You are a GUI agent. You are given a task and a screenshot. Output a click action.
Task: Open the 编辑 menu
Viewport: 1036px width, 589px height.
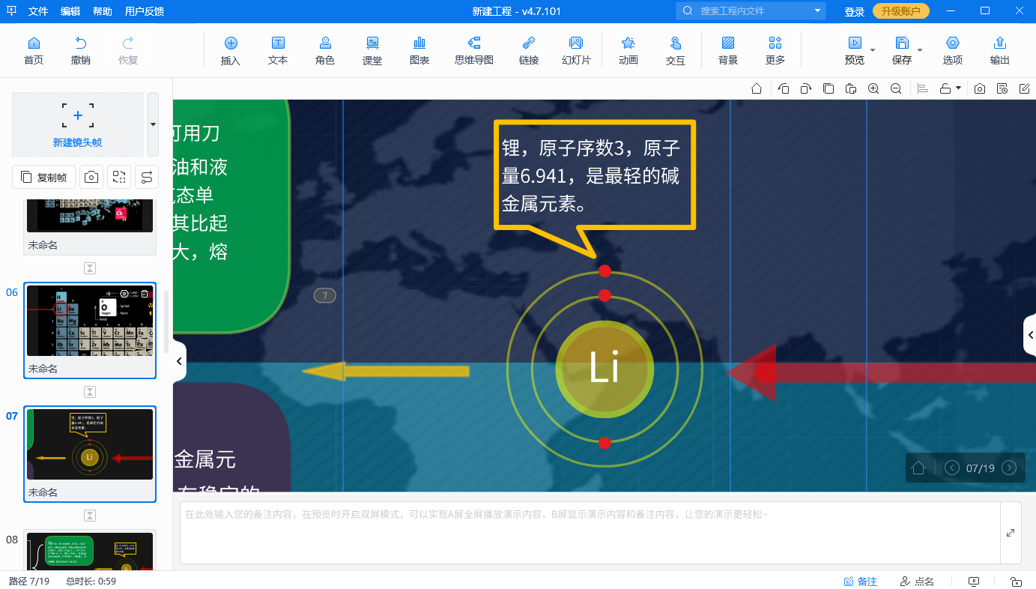(x=70, y=11)
